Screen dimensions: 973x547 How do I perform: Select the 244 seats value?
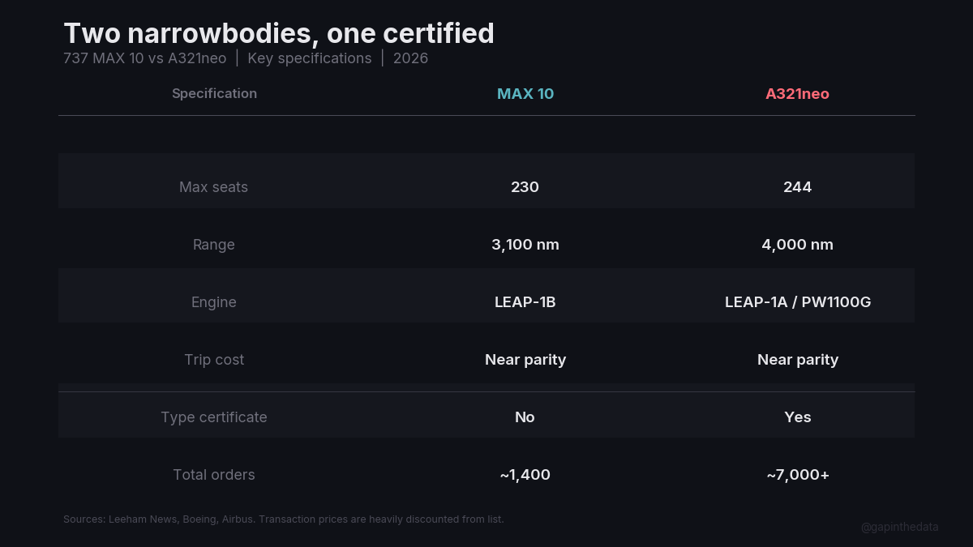pos(797,187)
